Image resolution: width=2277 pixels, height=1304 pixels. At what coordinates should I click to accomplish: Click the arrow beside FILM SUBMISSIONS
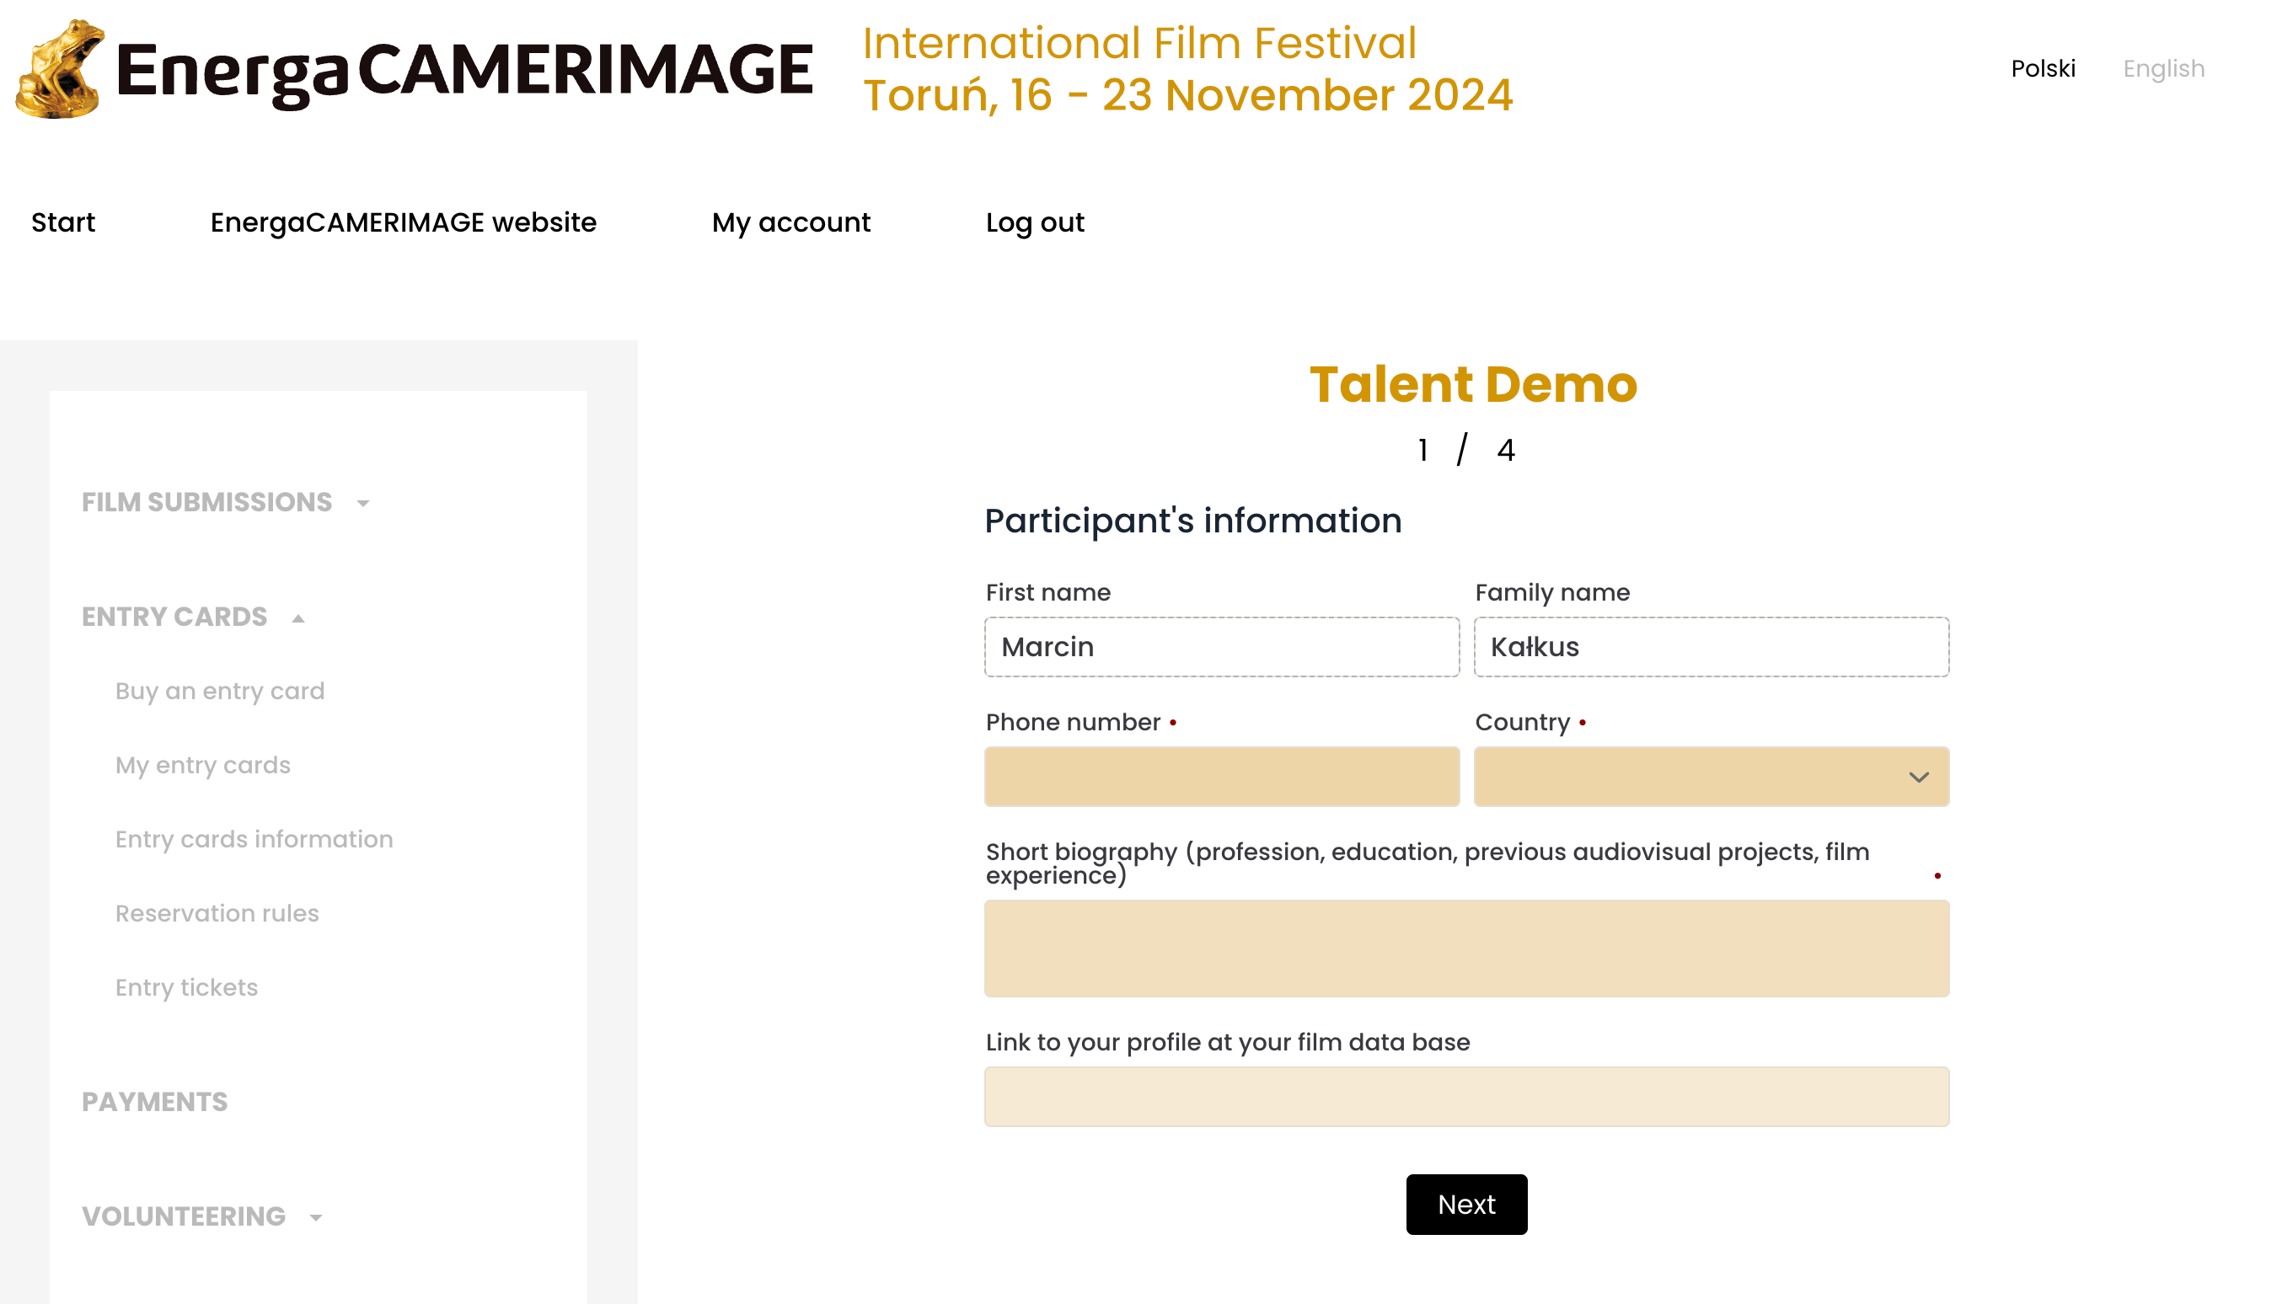pos(362,504)
